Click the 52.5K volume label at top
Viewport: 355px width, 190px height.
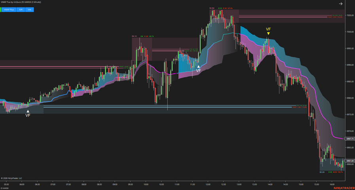point(212,8)
